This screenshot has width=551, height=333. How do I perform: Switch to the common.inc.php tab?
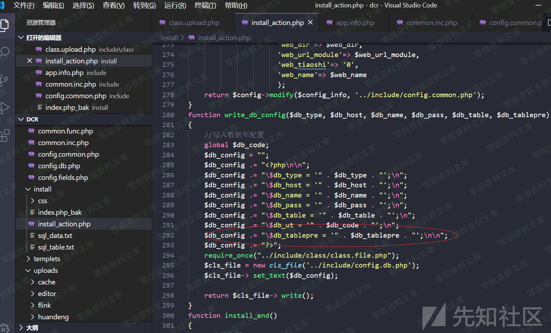pyautogui.click(x=431, y=23)
